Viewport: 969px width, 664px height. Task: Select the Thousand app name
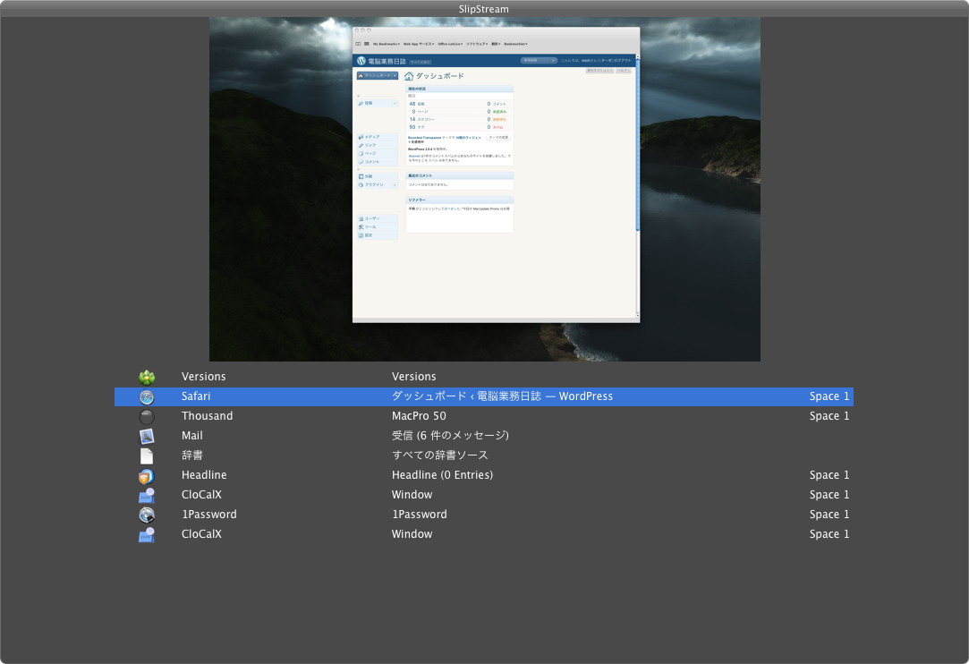click(207, 416)
